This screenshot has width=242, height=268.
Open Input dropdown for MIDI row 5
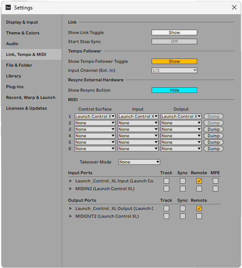coord(138,142)
